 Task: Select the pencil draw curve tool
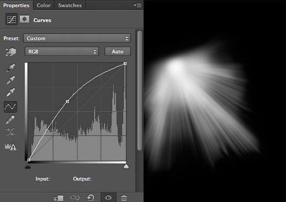tap(10, 119)
